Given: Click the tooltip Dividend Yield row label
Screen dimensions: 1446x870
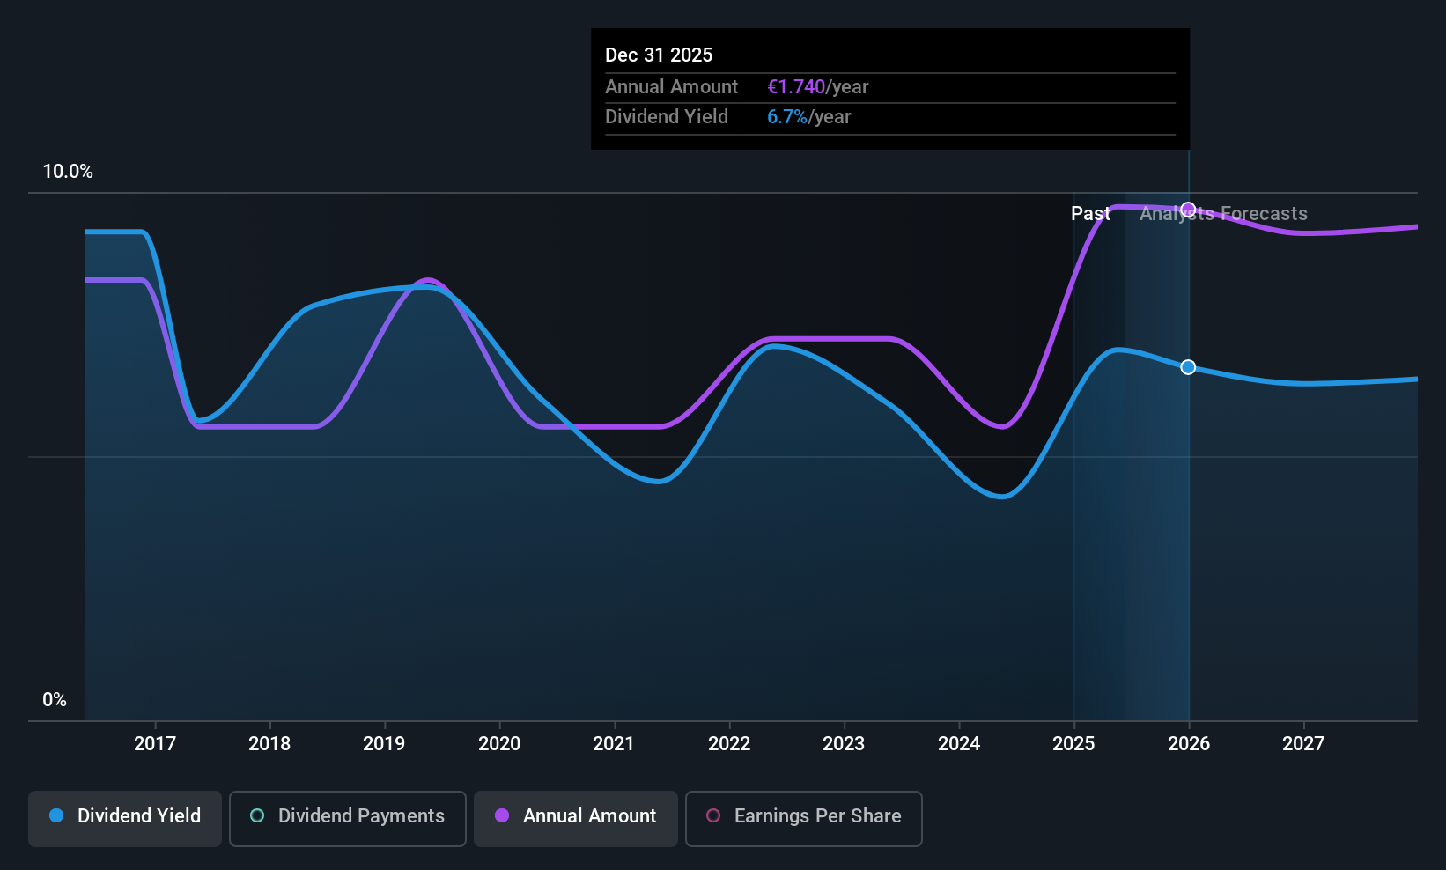Looking at the screenshot, I should coord(667,117).
